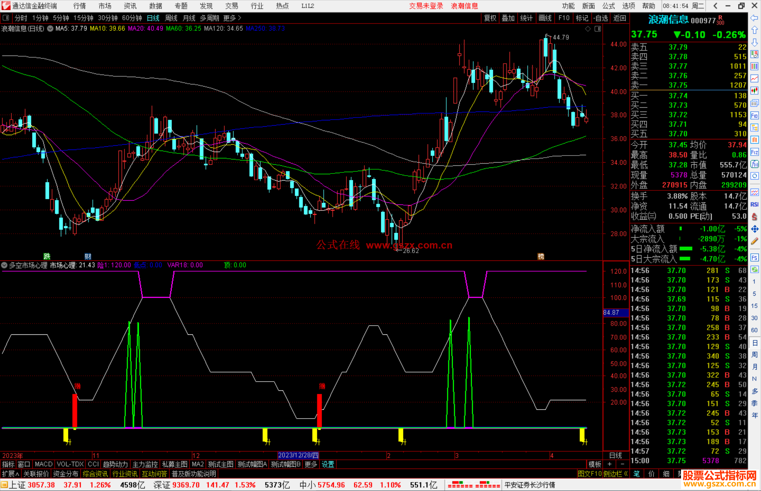Click the candlestick chart icon in sidebar
The width and height of the screenshot is (761, 491).
(x=754, y=90)
